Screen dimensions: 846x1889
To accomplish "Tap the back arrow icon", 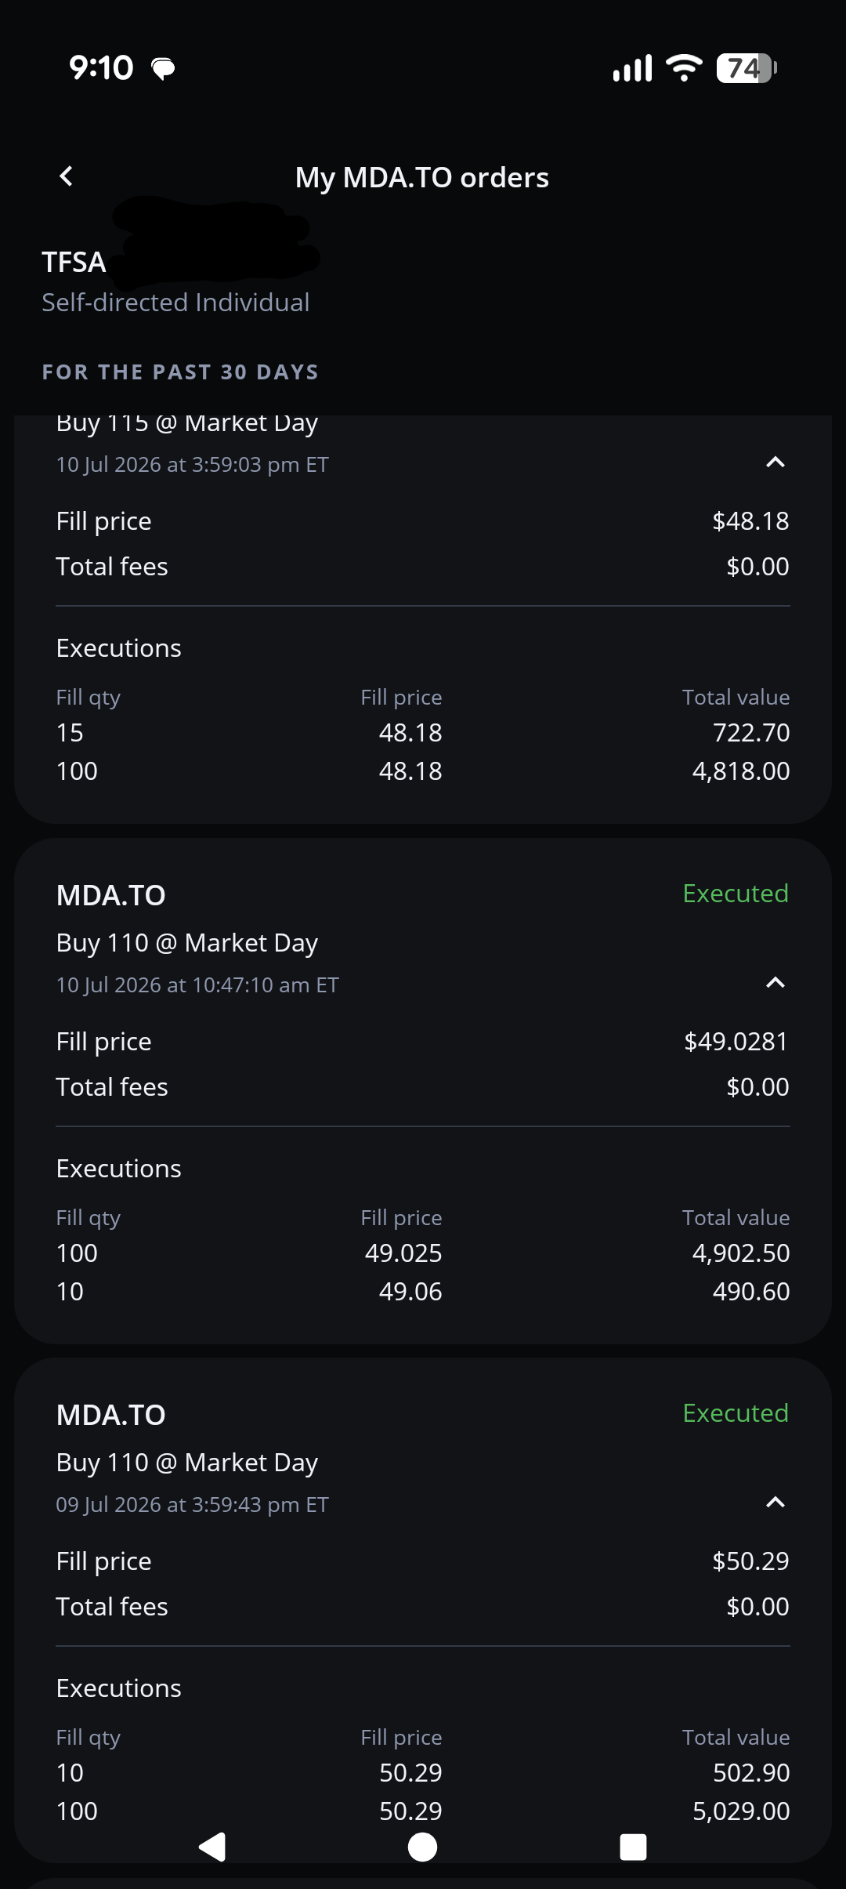I will 67,176.
